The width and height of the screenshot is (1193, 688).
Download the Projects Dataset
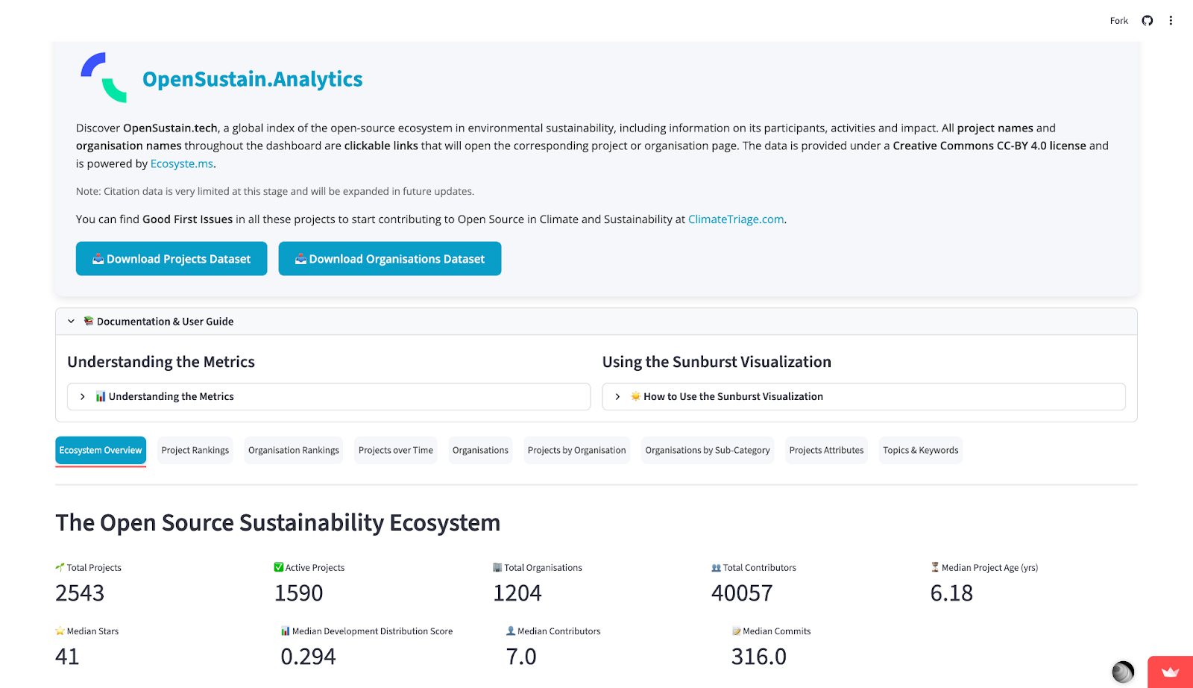[x=171, y=259]
